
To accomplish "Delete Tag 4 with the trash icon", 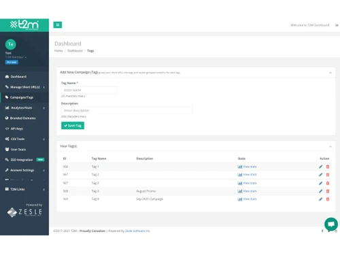I will click(x=328, y=199).
